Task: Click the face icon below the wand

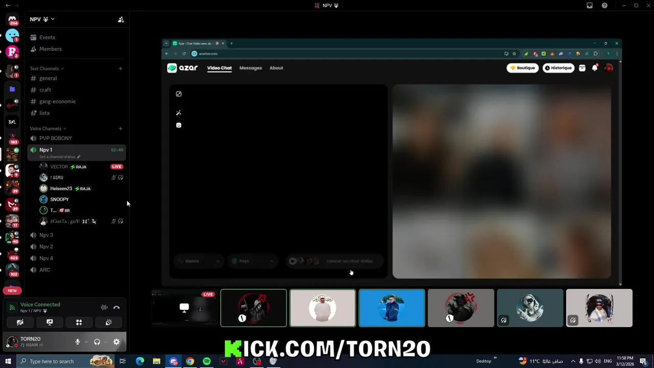Action: [179, 125]
